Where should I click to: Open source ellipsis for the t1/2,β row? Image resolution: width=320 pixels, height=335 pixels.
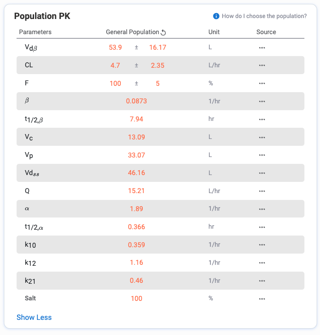point(262,119)
